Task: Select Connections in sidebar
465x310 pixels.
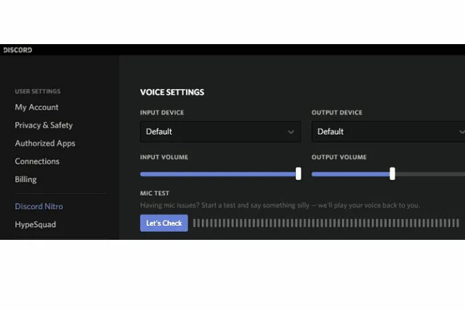Action: point(37,162)
